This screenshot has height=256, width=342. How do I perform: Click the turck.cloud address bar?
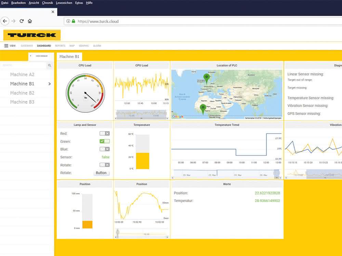click(x=203, y=21)
